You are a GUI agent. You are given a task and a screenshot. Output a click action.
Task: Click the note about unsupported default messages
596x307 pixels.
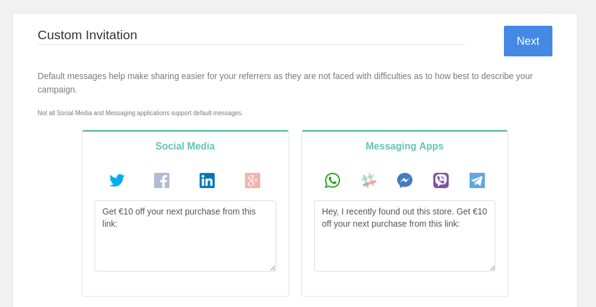point(141,113)
